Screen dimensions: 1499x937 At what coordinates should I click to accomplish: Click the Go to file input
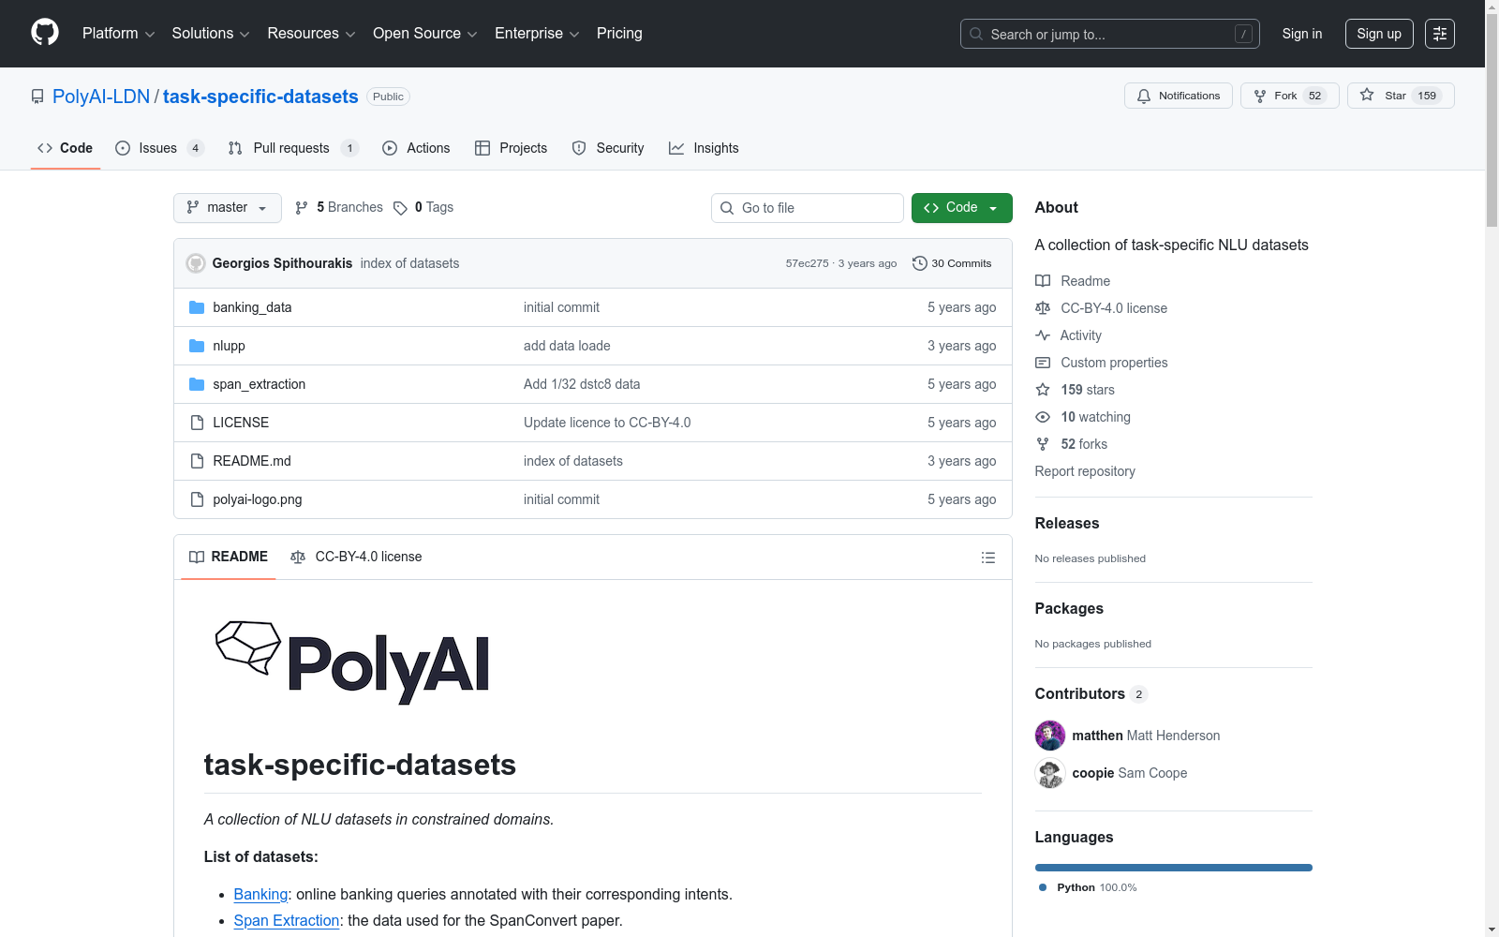point(808,208)
